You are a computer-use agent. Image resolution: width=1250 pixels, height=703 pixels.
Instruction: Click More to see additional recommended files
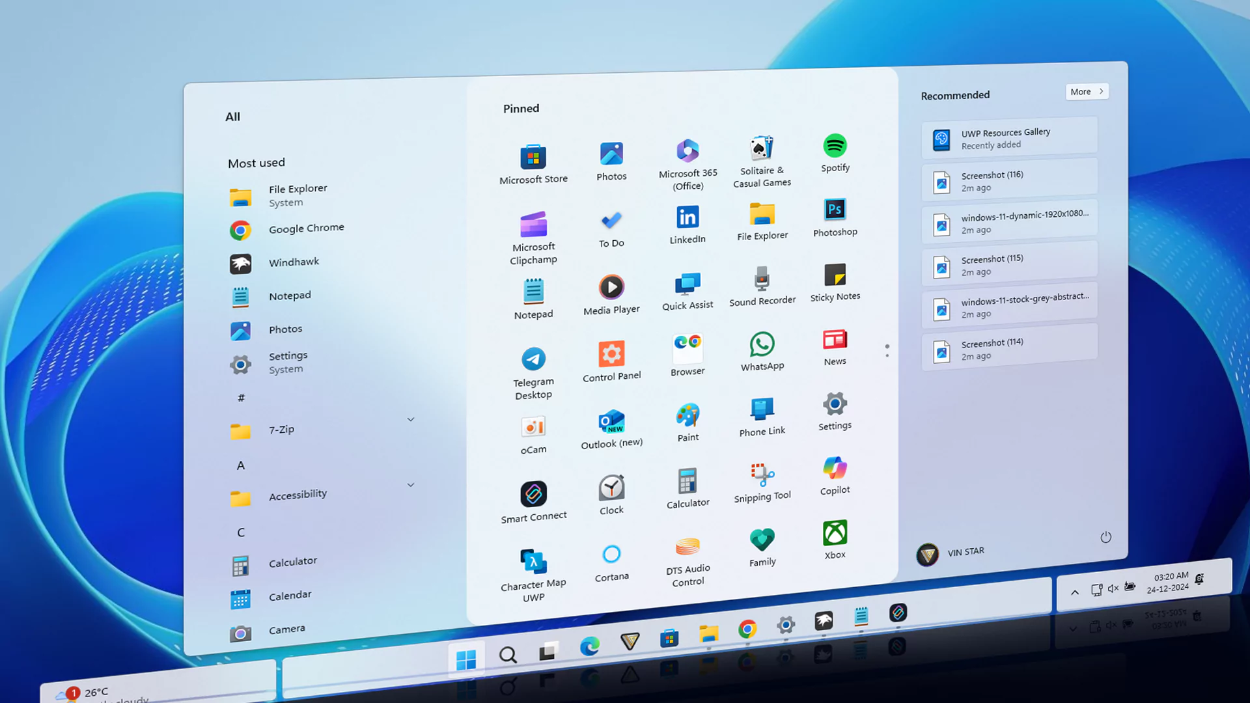(1086, 91)
